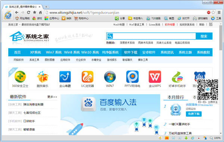The height and width of the screenshot is (142, 224).
Task: Click the 360安全卫士 app icon
Action: 20,77
